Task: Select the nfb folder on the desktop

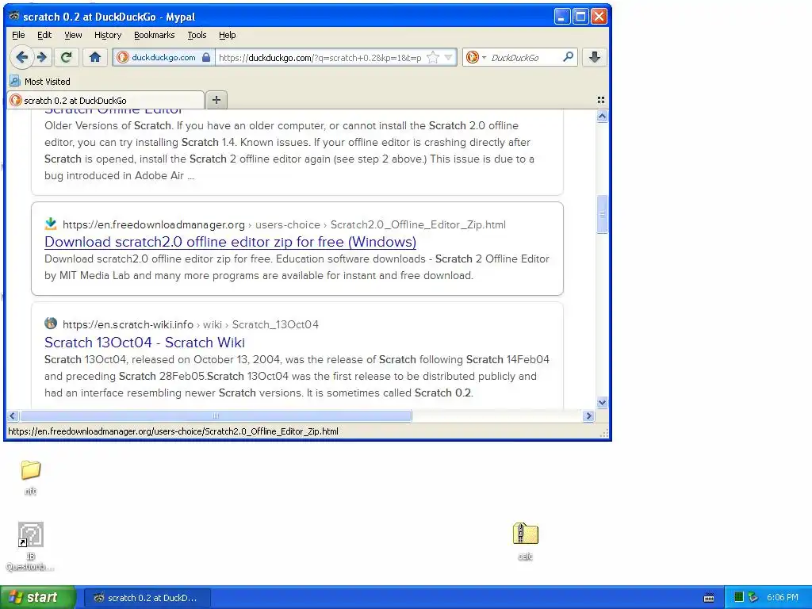Action: click(31, 477)
